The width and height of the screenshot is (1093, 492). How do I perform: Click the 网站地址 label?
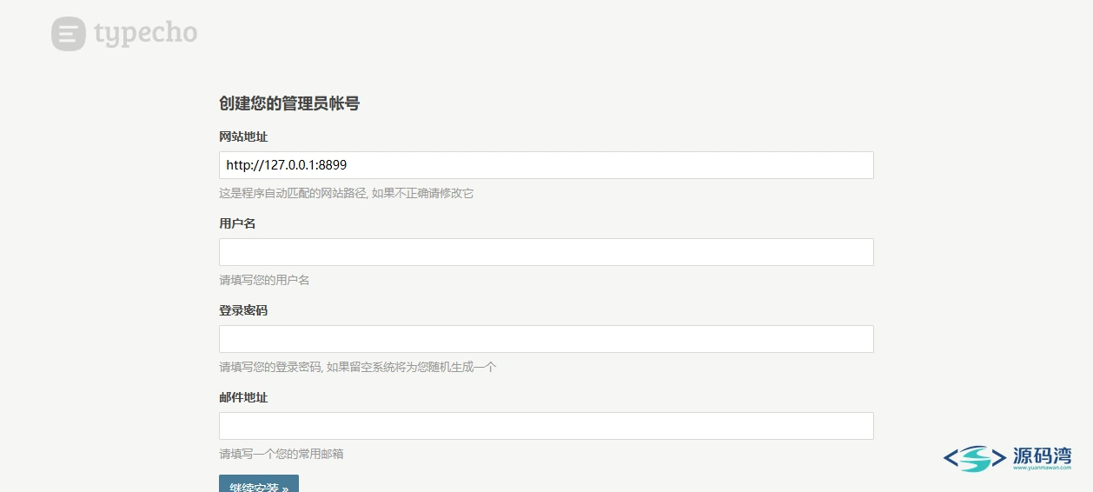[x=243, y=136]
